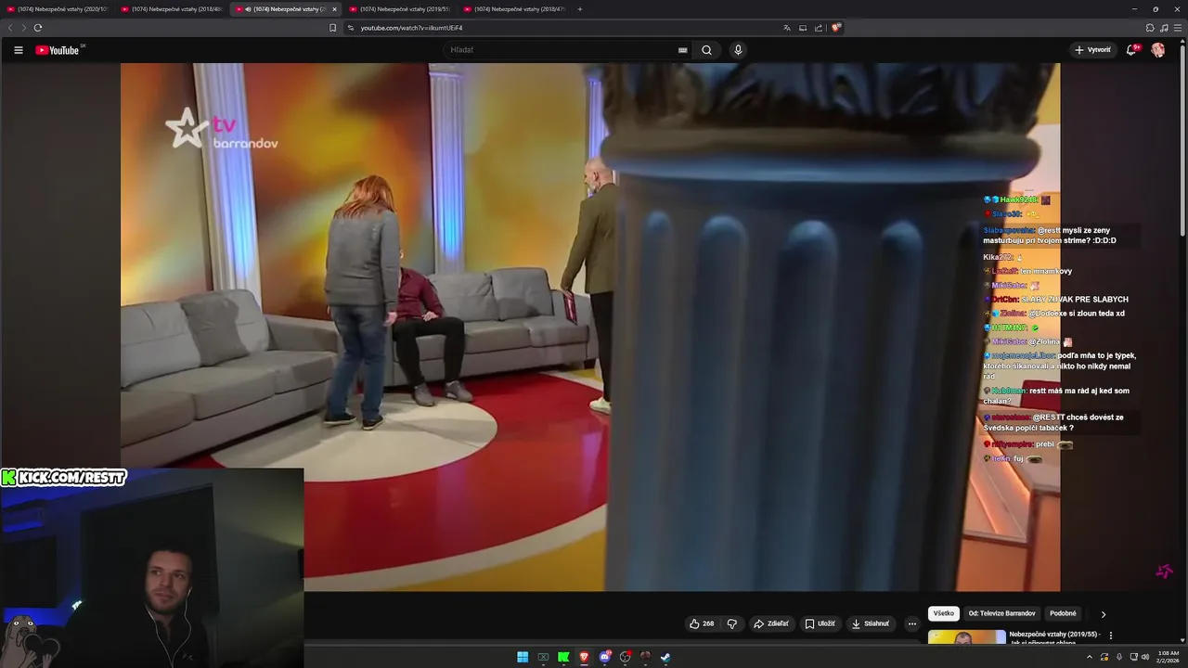
Task: Click the page vertical scrollbar
Action: click(1182, 139)
